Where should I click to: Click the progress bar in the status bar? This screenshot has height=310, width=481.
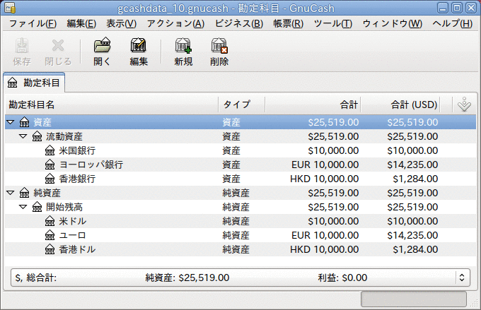coord(414,299)
